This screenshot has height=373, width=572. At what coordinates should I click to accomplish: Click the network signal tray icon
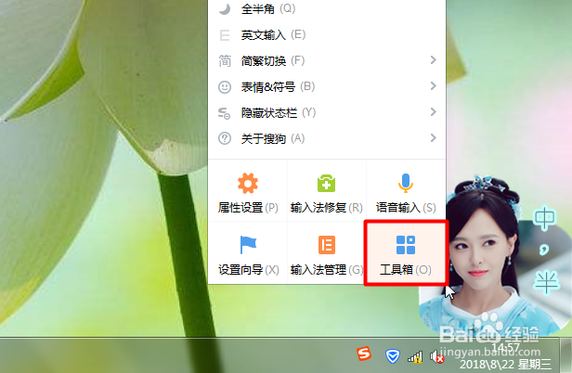pyautogui.click(x=415, y=357)
